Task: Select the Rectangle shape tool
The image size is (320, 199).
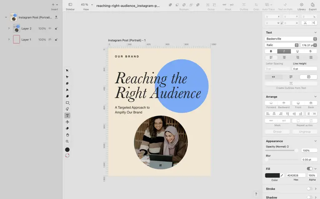Action: pos(67,103)
